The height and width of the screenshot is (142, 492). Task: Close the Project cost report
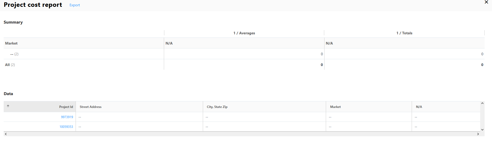point(486,2)
